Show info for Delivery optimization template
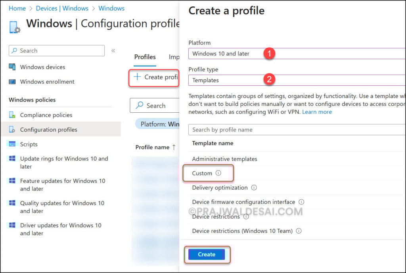This screenshot has width=406, height=273. coord(254,188)
